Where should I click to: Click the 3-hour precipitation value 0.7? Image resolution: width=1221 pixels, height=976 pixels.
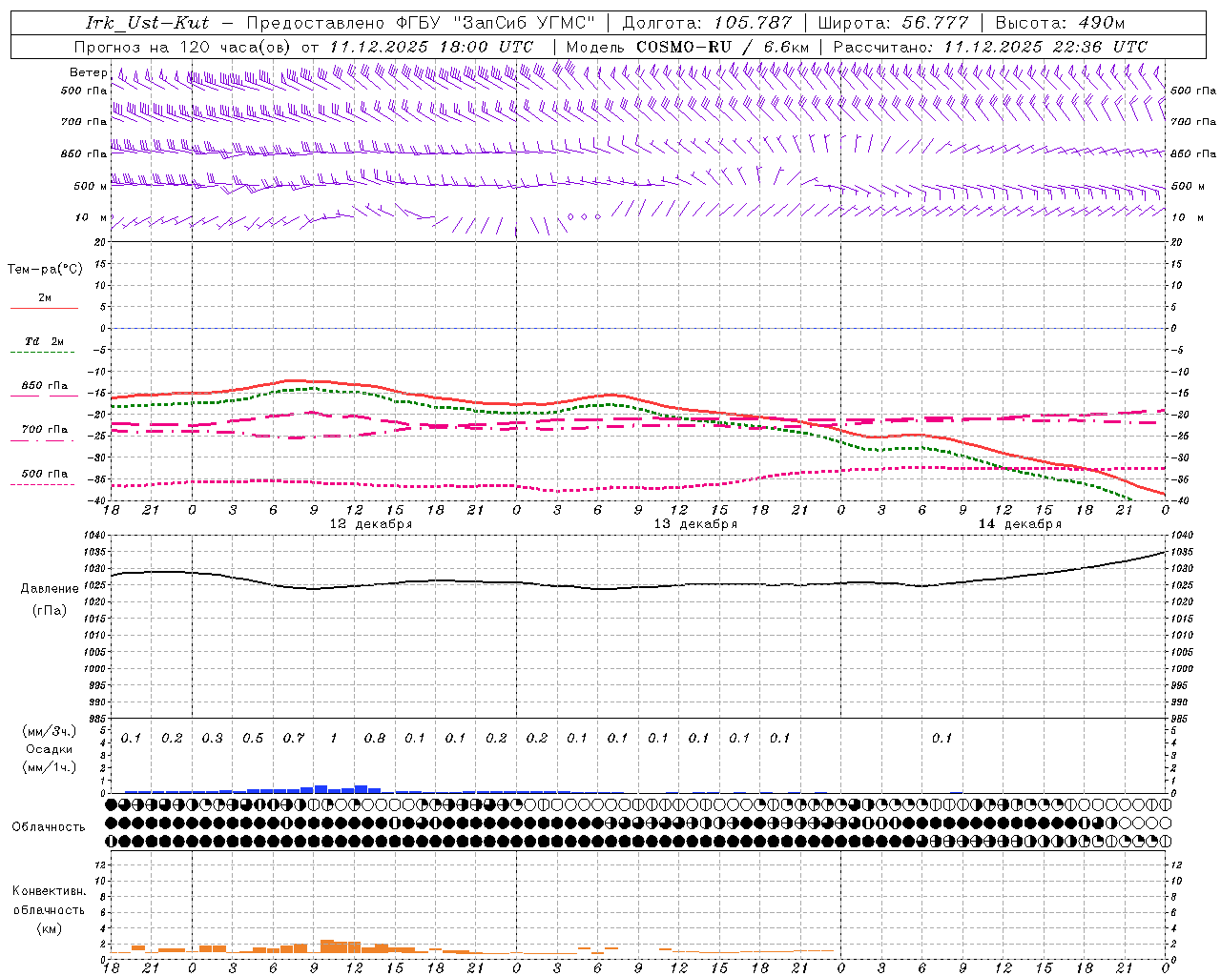tap(294, 738)
